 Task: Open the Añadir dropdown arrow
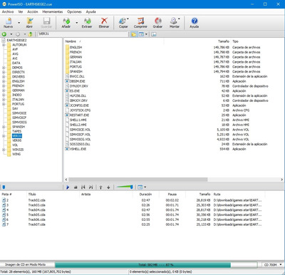77,23
